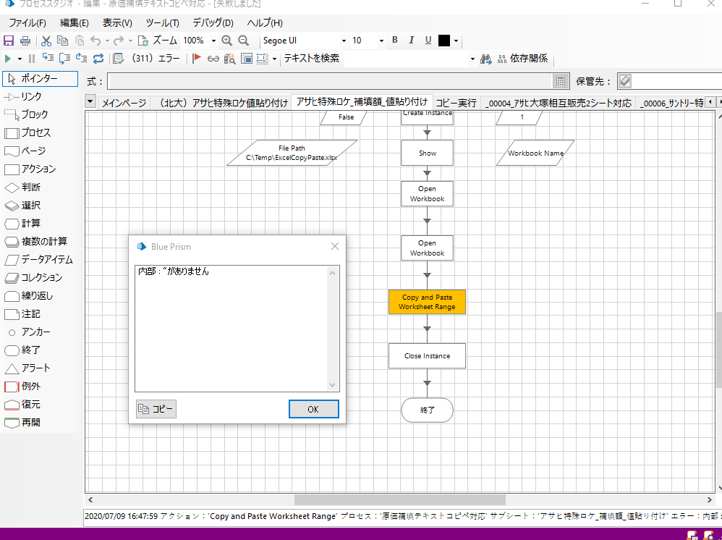The width and height of the screenshot is (722, 540).
Task: Select the アラート alert stage tool
Action: pos(27,368)
